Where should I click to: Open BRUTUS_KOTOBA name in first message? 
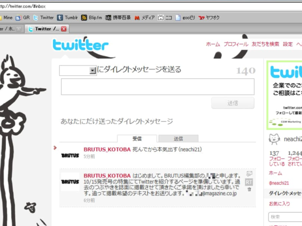click(x=107, y=149)
